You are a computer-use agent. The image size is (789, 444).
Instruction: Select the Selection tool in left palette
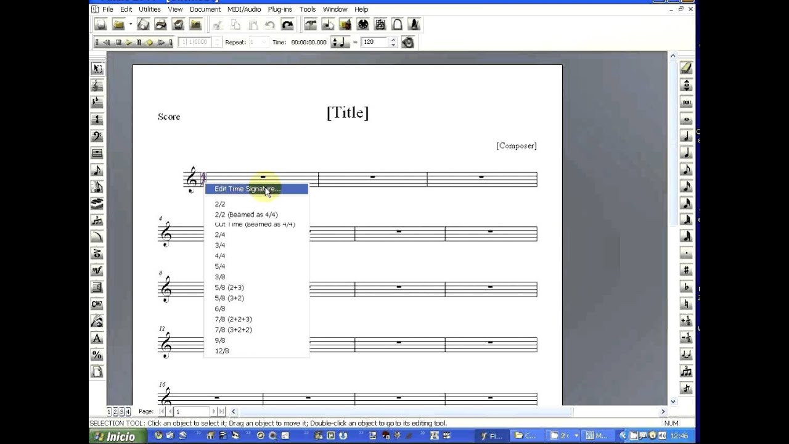[97, 68]
